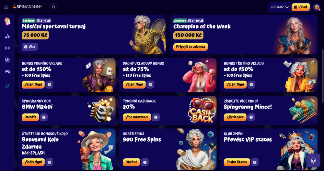Click the headset support icon in sidebar

coord(7,86)
